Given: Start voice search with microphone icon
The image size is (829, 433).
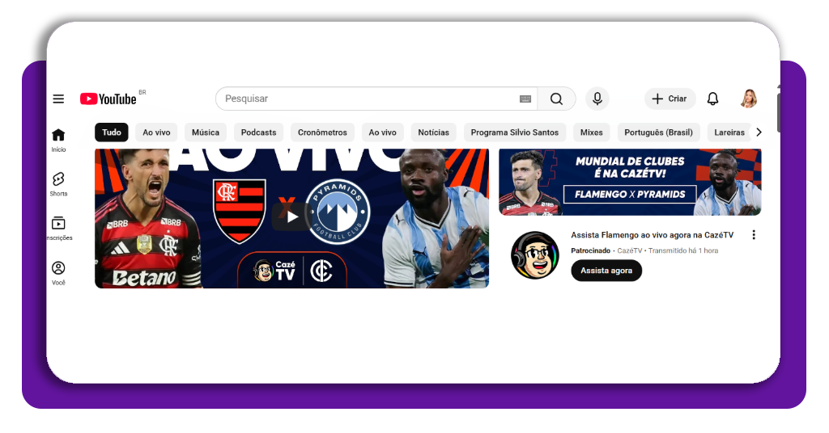Looking at the screenshot, I should click(x=597, y=99).
